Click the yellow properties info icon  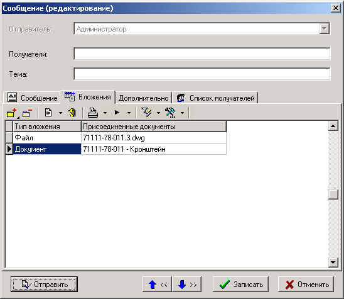[72, 113]
